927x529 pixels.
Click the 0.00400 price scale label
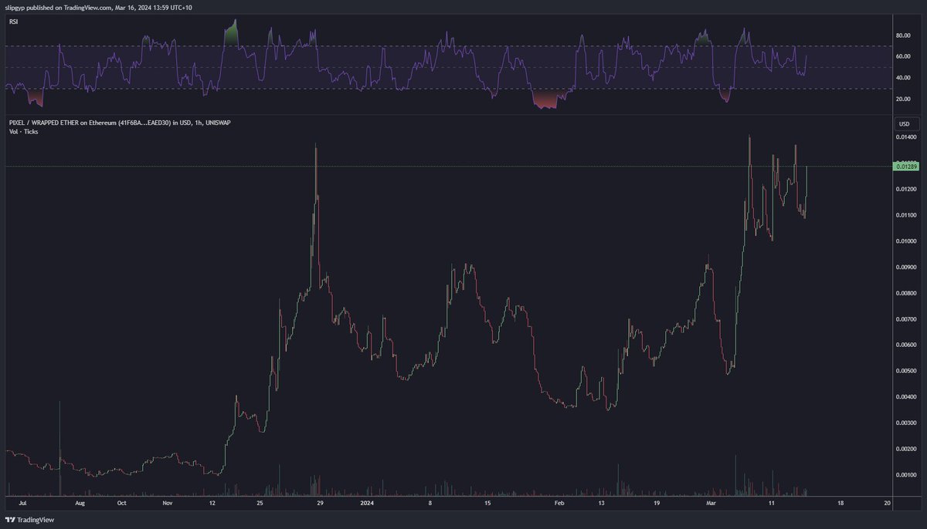905,397
